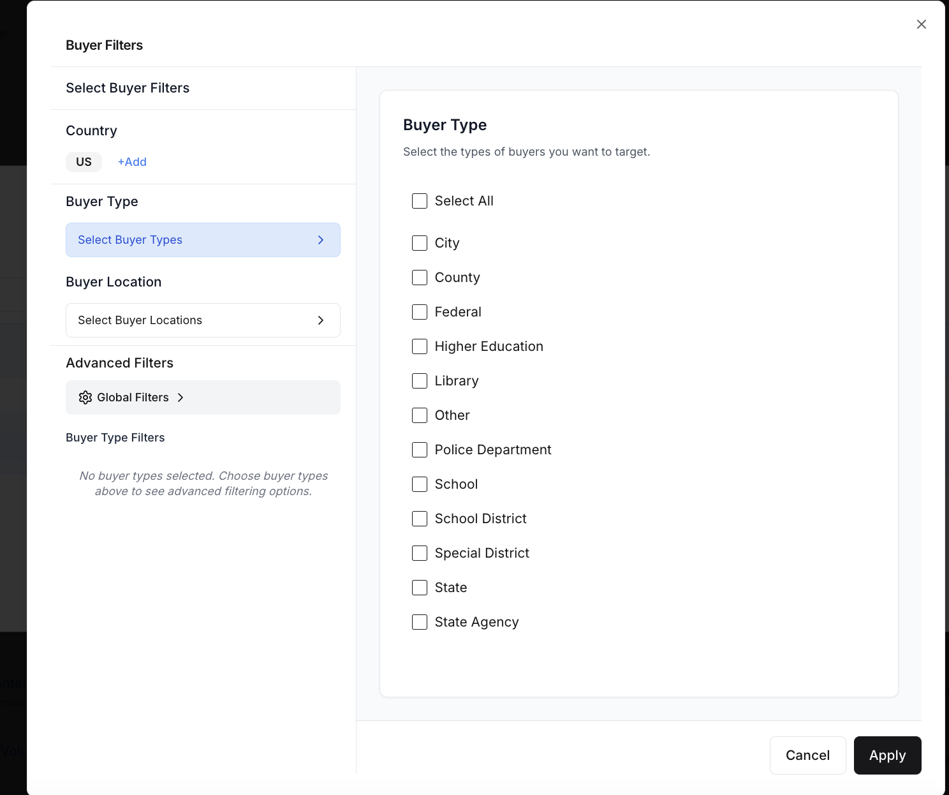The image size is (949, 795).
Task: Expand the Select Buyer Types panel
Action: point(203,240)
